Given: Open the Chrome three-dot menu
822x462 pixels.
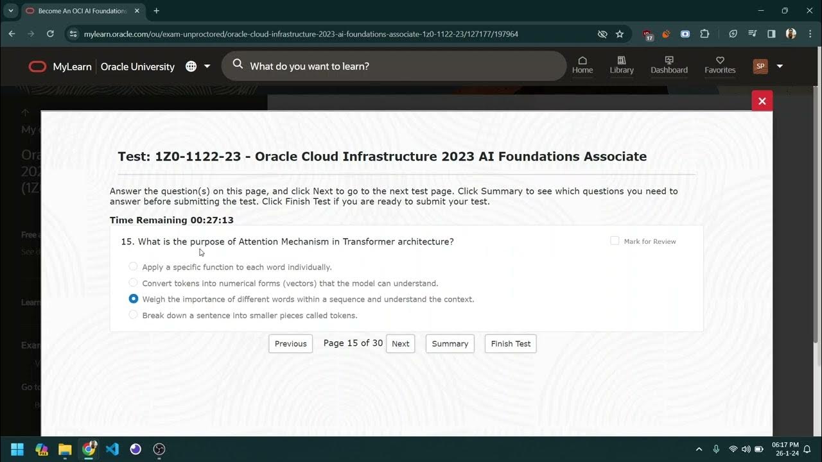Looking at the screenshot, I should 809,34.
